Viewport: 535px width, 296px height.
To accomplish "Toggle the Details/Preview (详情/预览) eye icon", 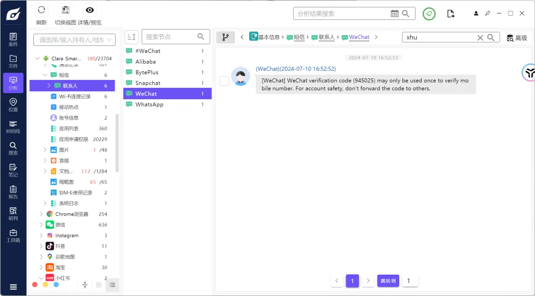I will click(x=90, y=10).
